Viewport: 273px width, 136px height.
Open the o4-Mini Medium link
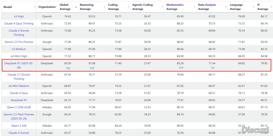19,86
